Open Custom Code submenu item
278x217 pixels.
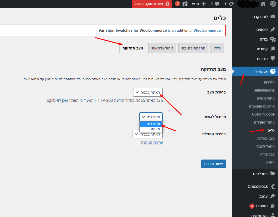263,114
